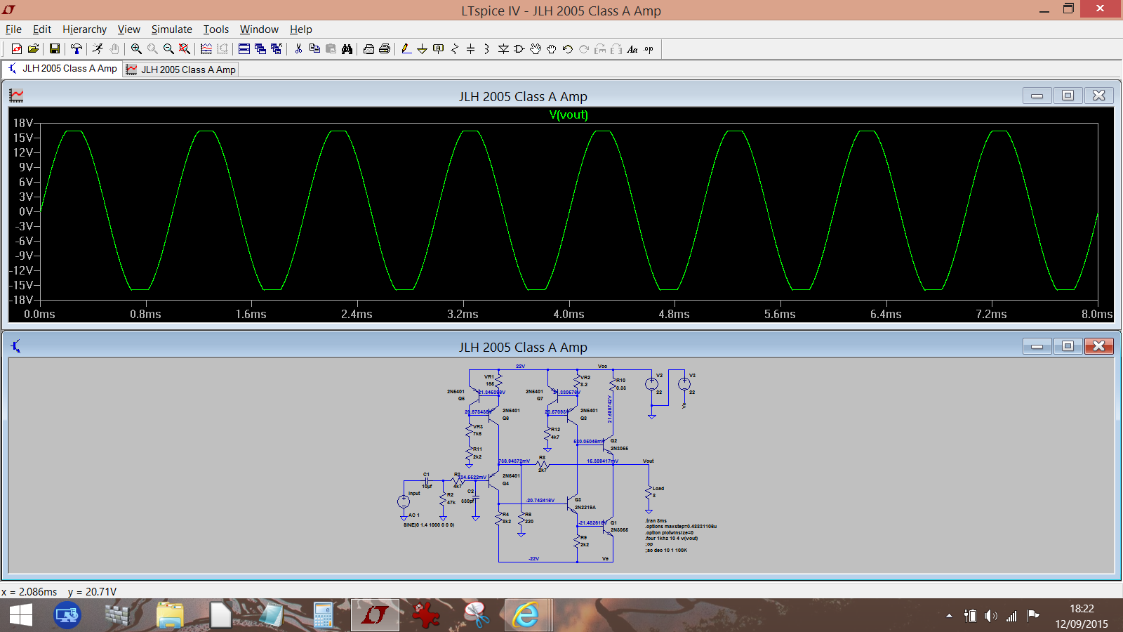1123x632 pixels.
Task: Minimize the waveform plot pane
Action: (1037, 96)
